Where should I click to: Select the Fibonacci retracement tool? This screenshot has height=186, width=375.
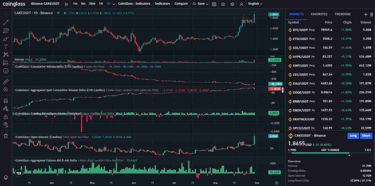[x=6, y=31]
